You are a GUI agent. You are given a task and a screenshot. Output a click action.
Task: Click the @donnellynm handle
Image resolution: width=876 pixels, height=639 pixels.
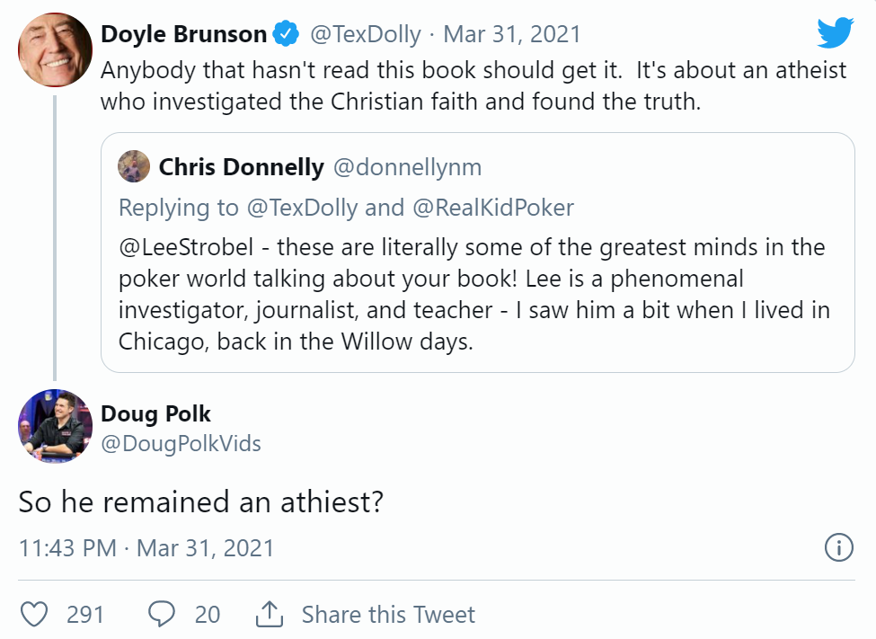coord(407,167)
